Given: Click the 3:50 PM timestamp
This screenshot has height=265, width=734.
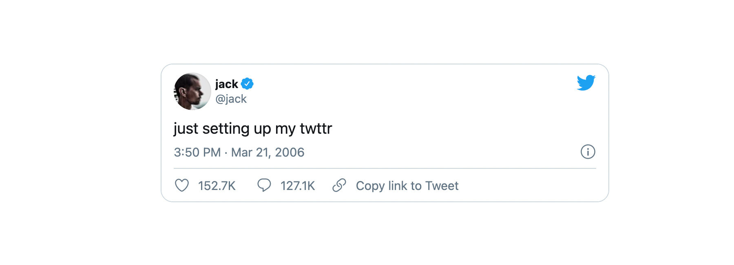Looking at the screenshot, I should (x=197, y=152).
